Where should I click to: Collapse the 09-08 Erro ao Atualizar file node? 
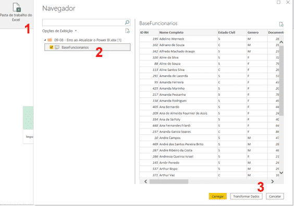point(45,40)
